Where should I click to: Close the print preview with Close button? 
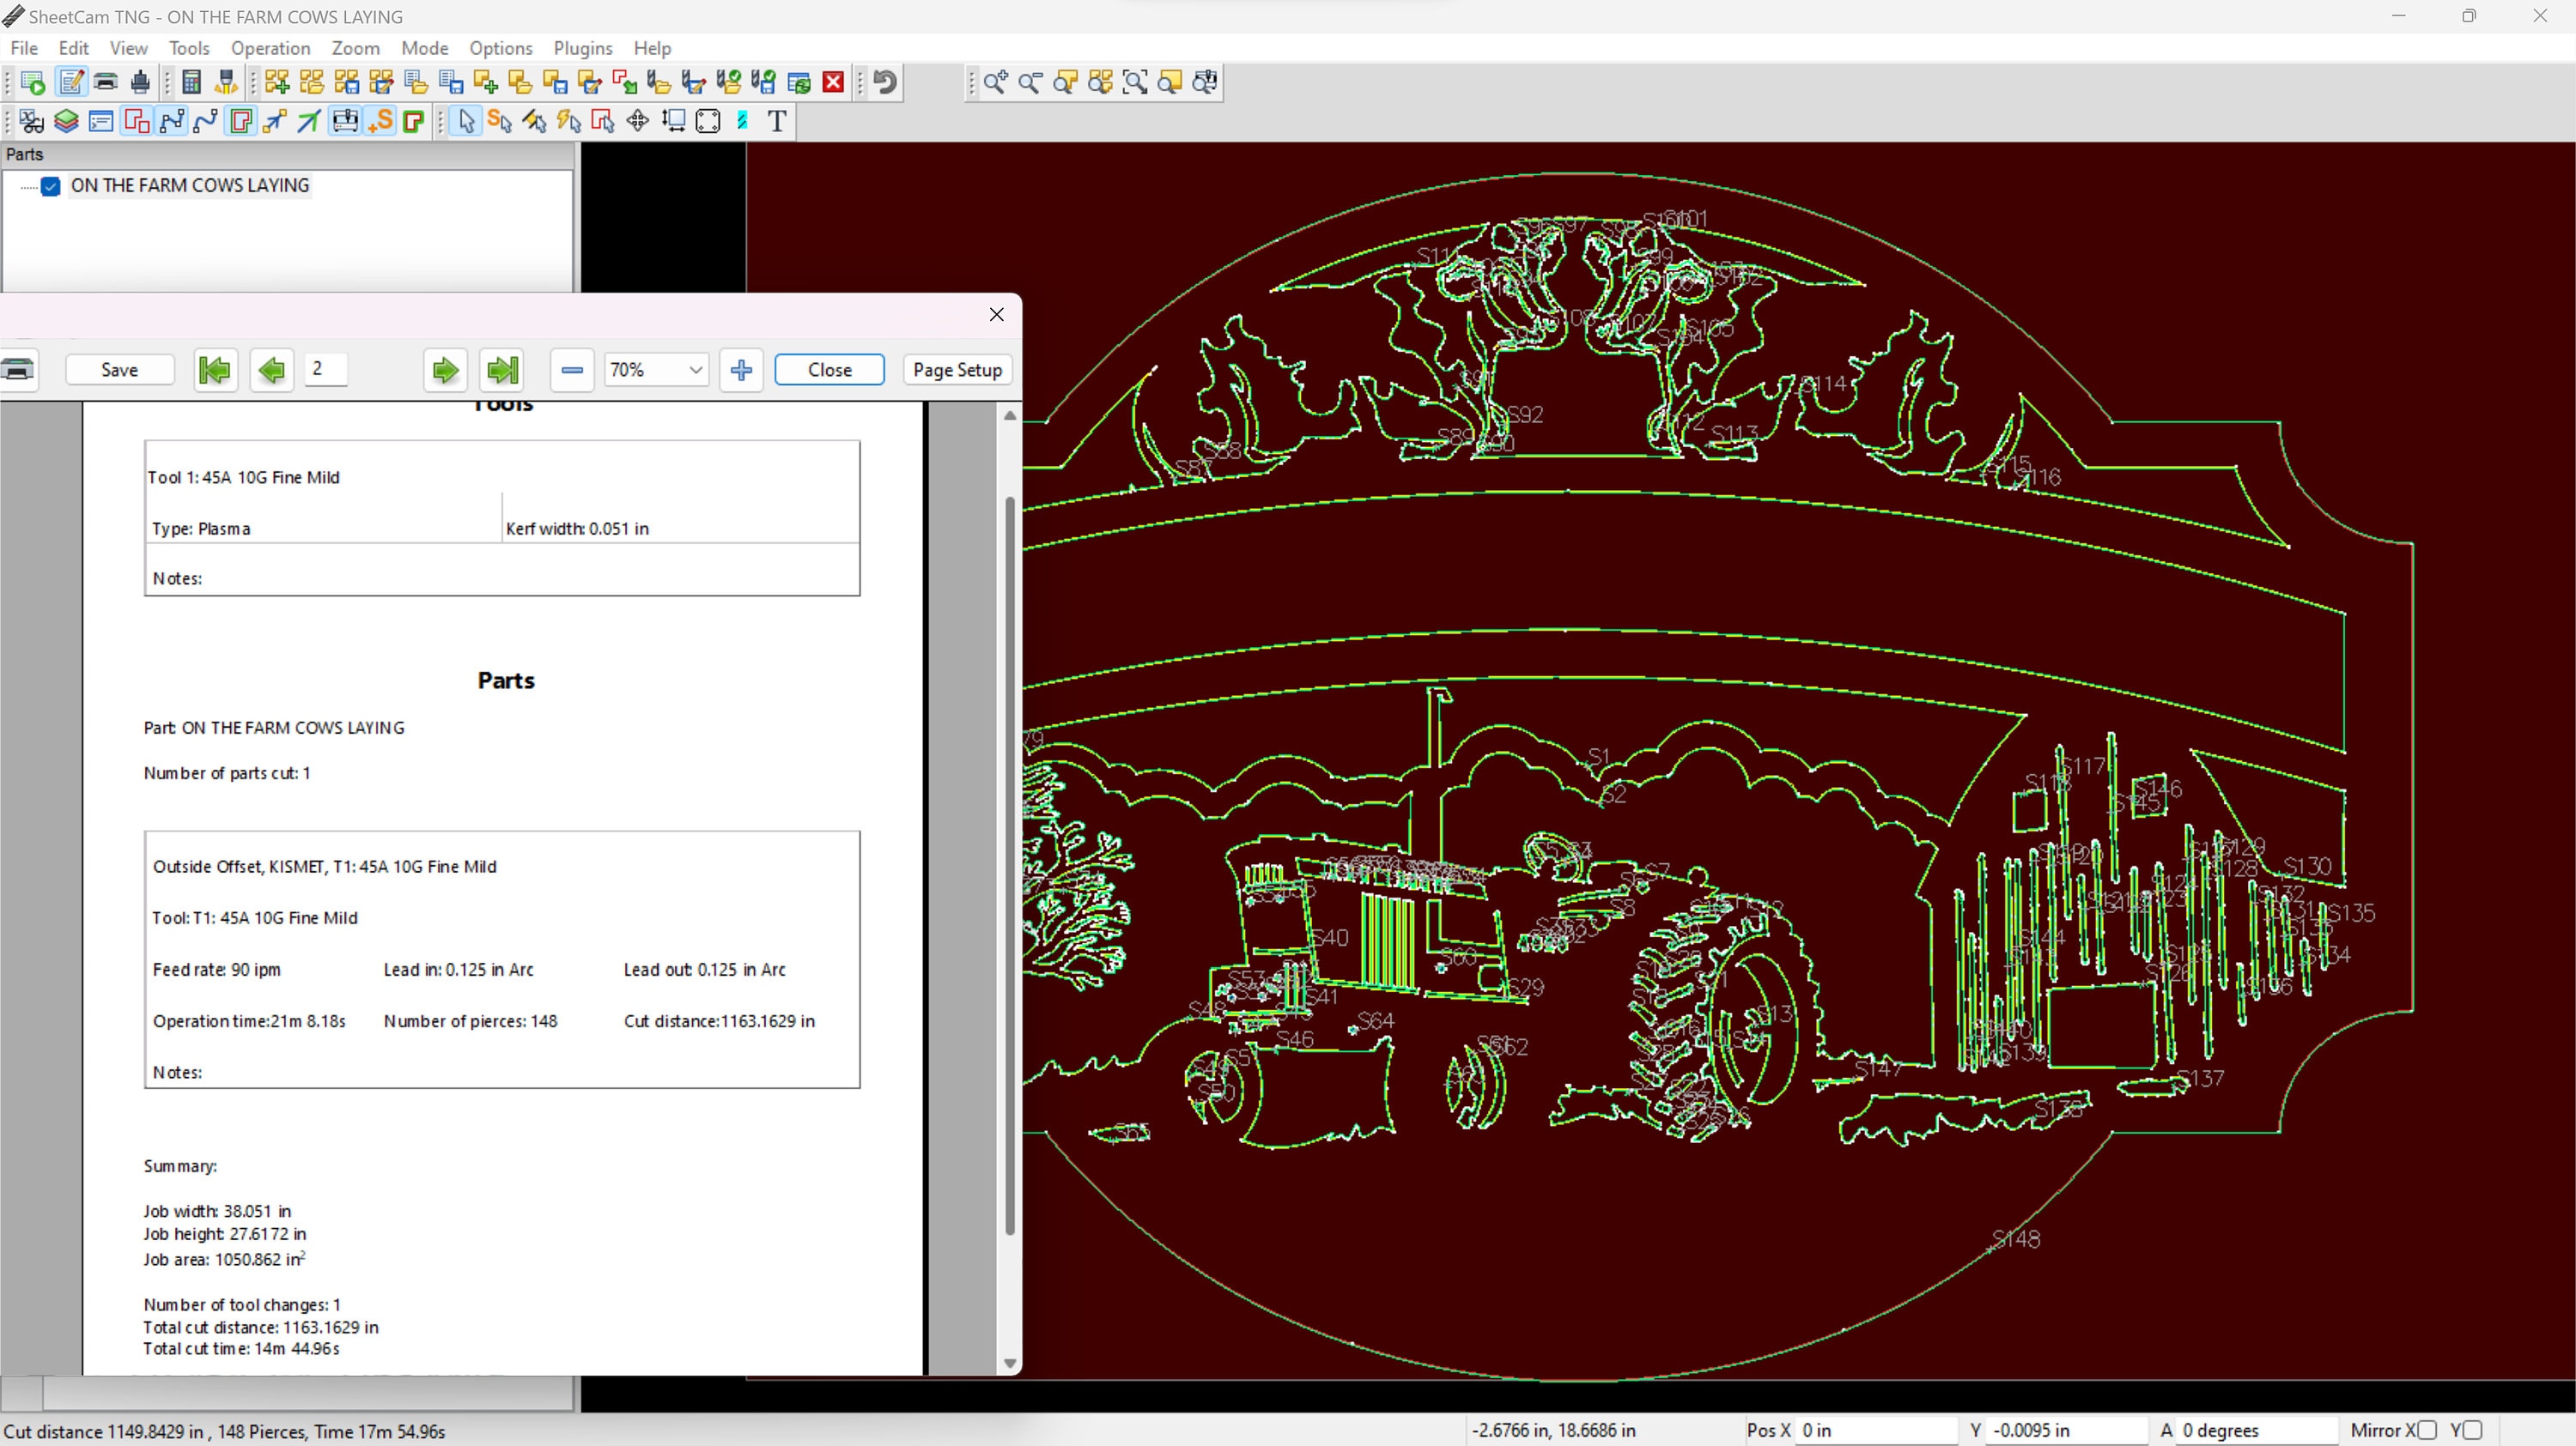pyautogui.click(x=829, y=370)
